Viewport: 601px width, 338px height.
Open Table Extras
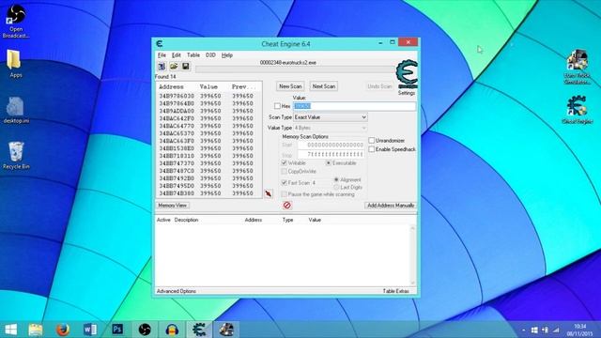(395, 291)
